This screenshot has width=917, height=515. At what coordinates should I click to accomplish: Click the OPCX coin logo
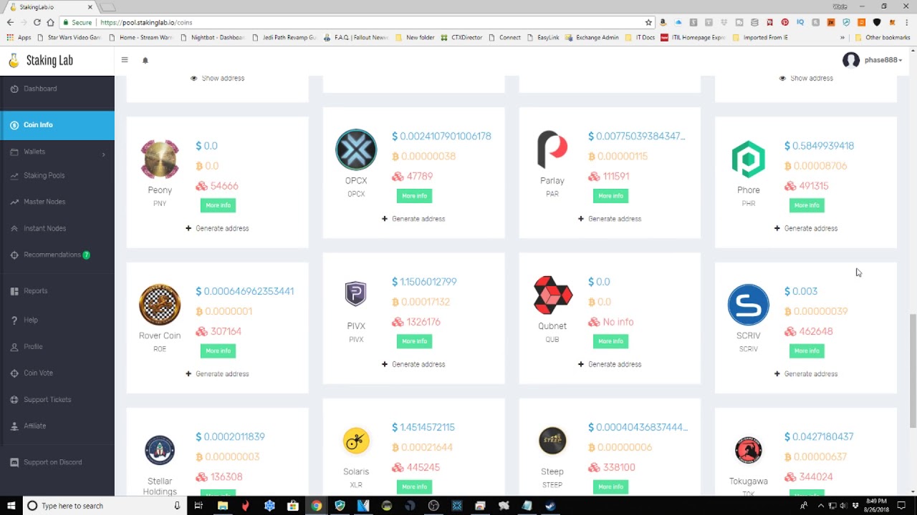[356, 149]
